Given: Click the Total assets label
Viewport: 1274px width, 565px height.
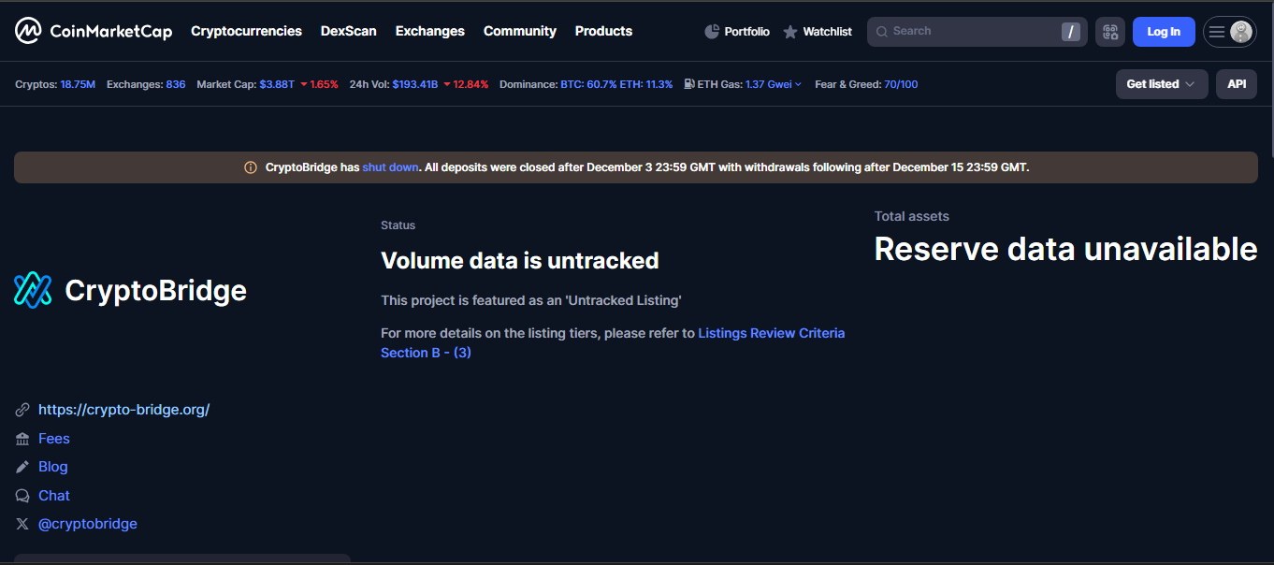Looking at the screenshot, I should pyautogui.click(x=912, y=216).
